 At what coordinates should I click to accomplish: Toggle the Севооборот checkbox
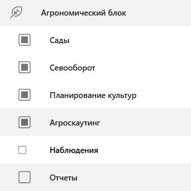coord(25,67)
